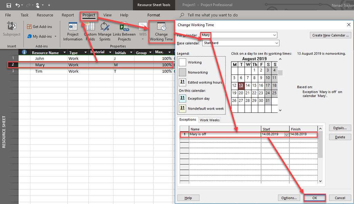The height and width of the screenshot is (204, 354).
Task: Open the Report ribbon tab
Action: pyautogui.click(x=68, y=15)
